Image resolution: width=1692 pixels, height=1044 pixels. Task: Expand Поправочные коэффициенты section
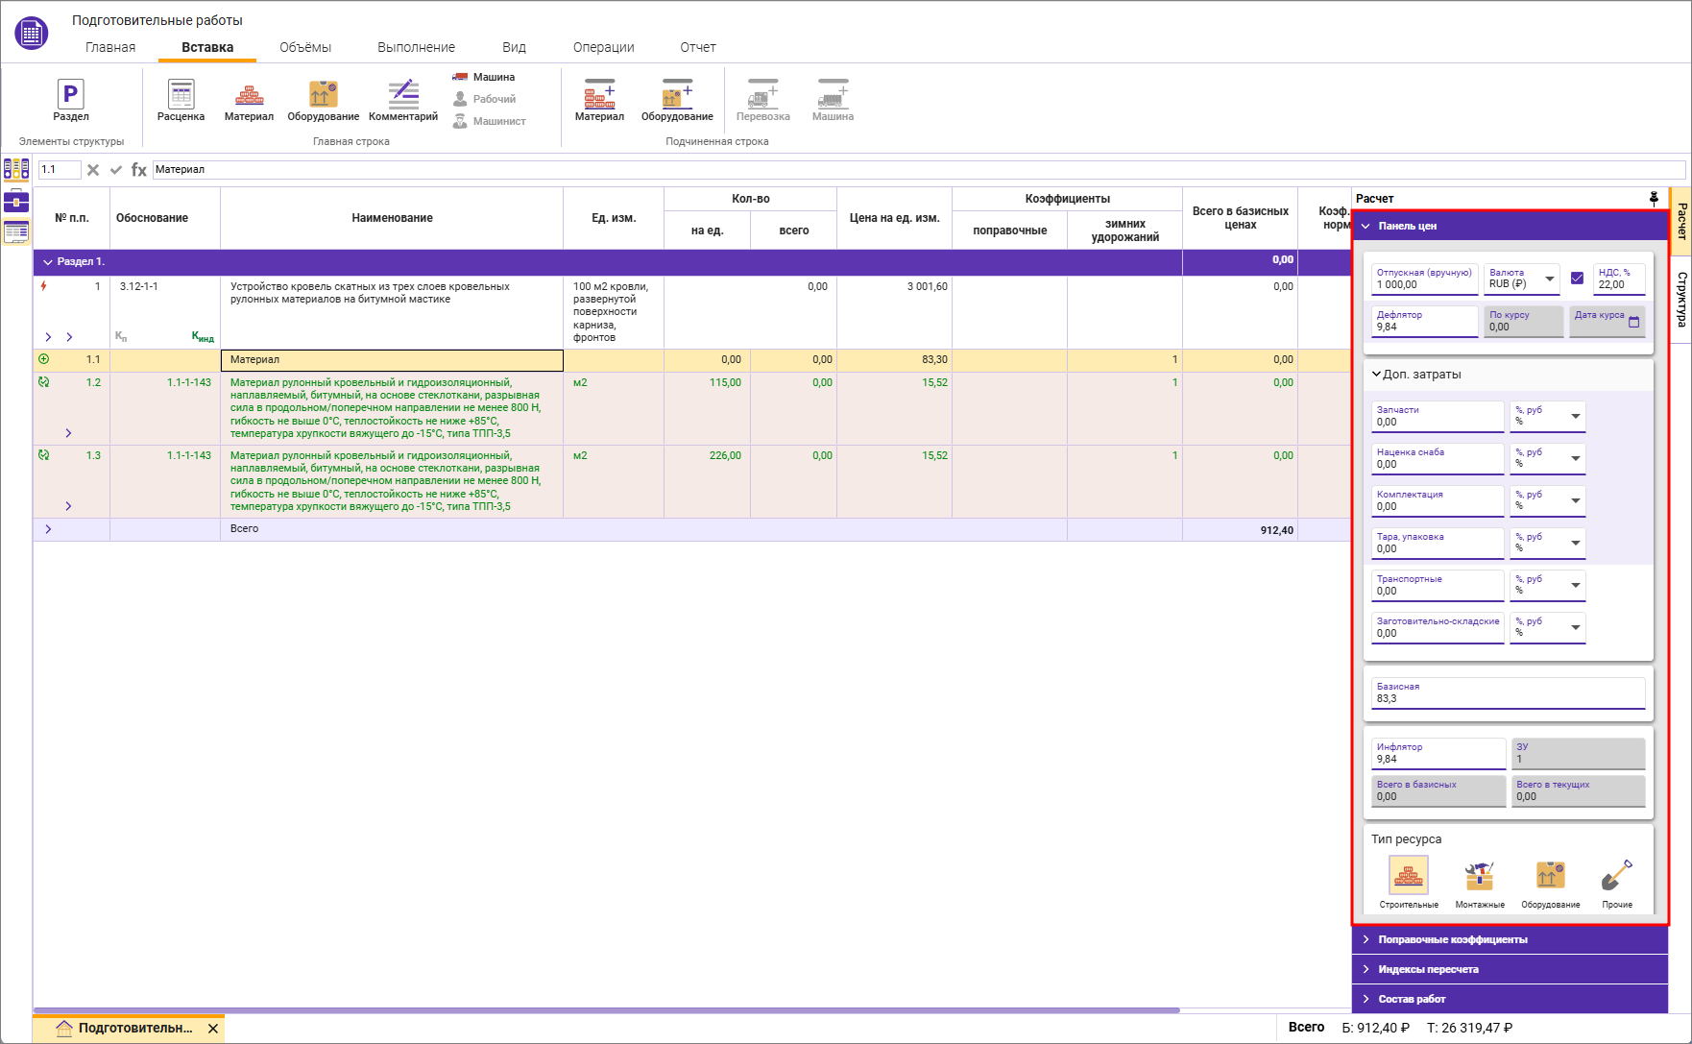[x=1452, y=939]
